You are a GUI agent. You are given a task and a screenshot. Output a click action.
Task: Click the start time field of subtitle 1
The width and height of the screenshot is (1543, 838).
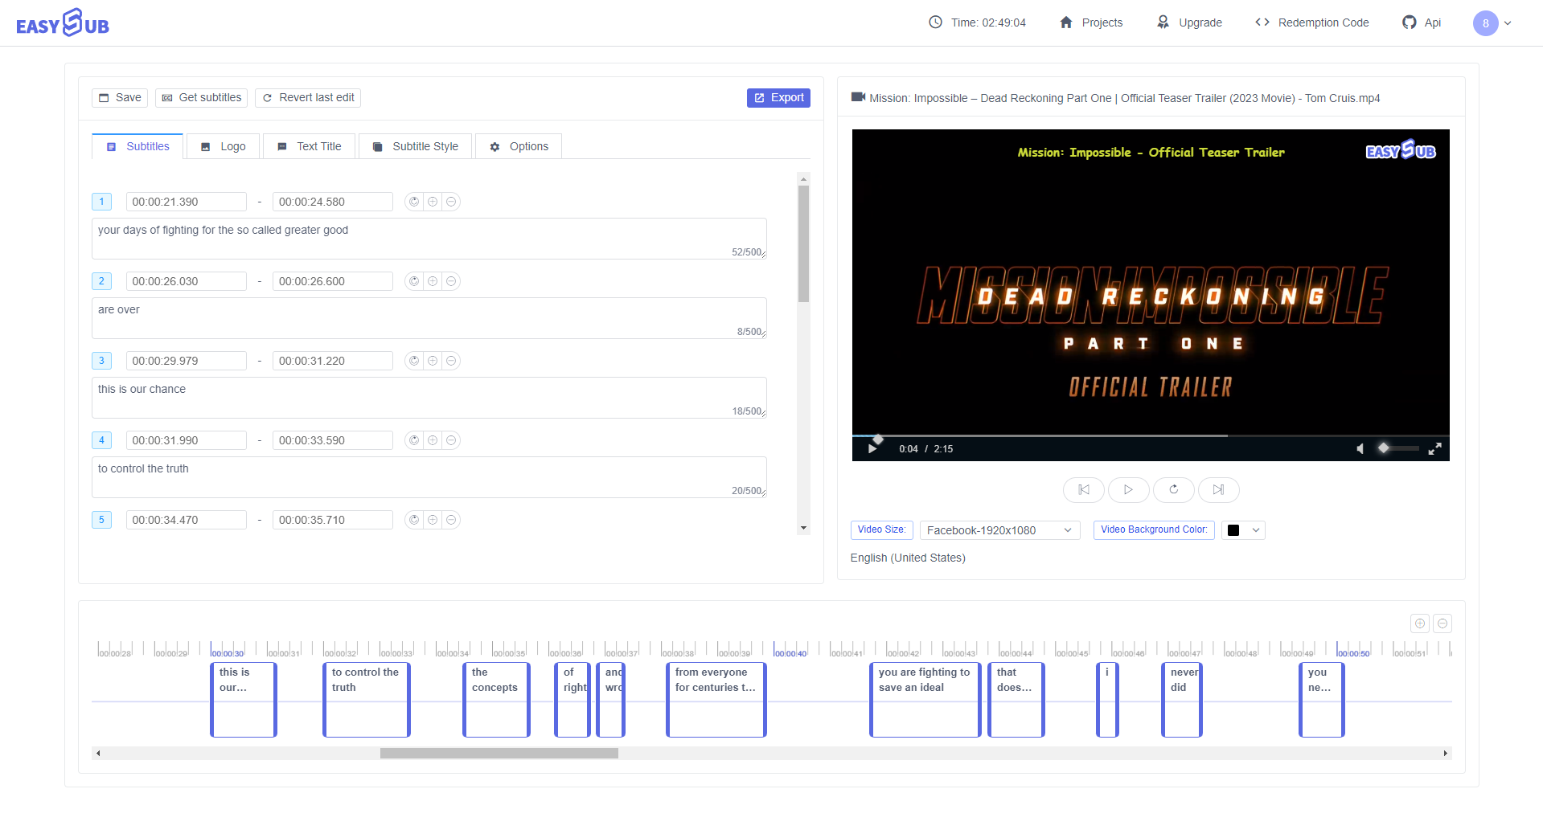tap(186, 202)
